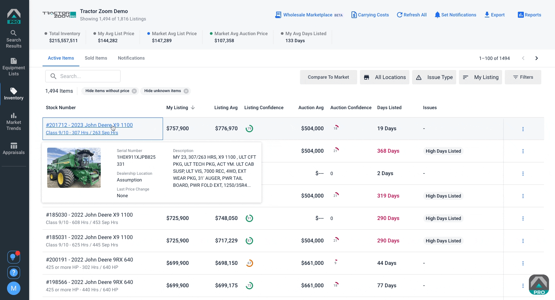The height and width of the screenshot is (300, 555).
Task: Sort by Stock Number column header
Action: (61, 107)
